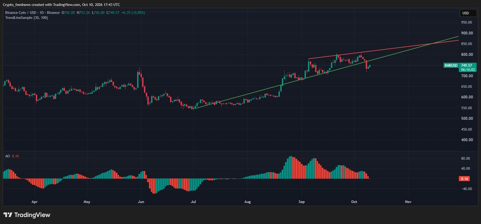Click the change value +6.35 (+0.85%)
The width and height of the screenshot is (481, 224).
pyautogui.click(x=133, y=13)
